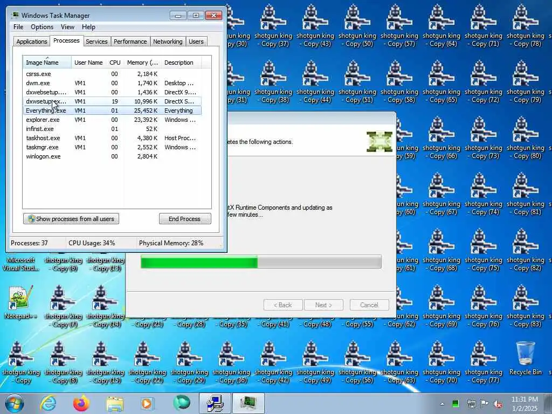Select the csrss.exe process row

[x=112, y=74]
